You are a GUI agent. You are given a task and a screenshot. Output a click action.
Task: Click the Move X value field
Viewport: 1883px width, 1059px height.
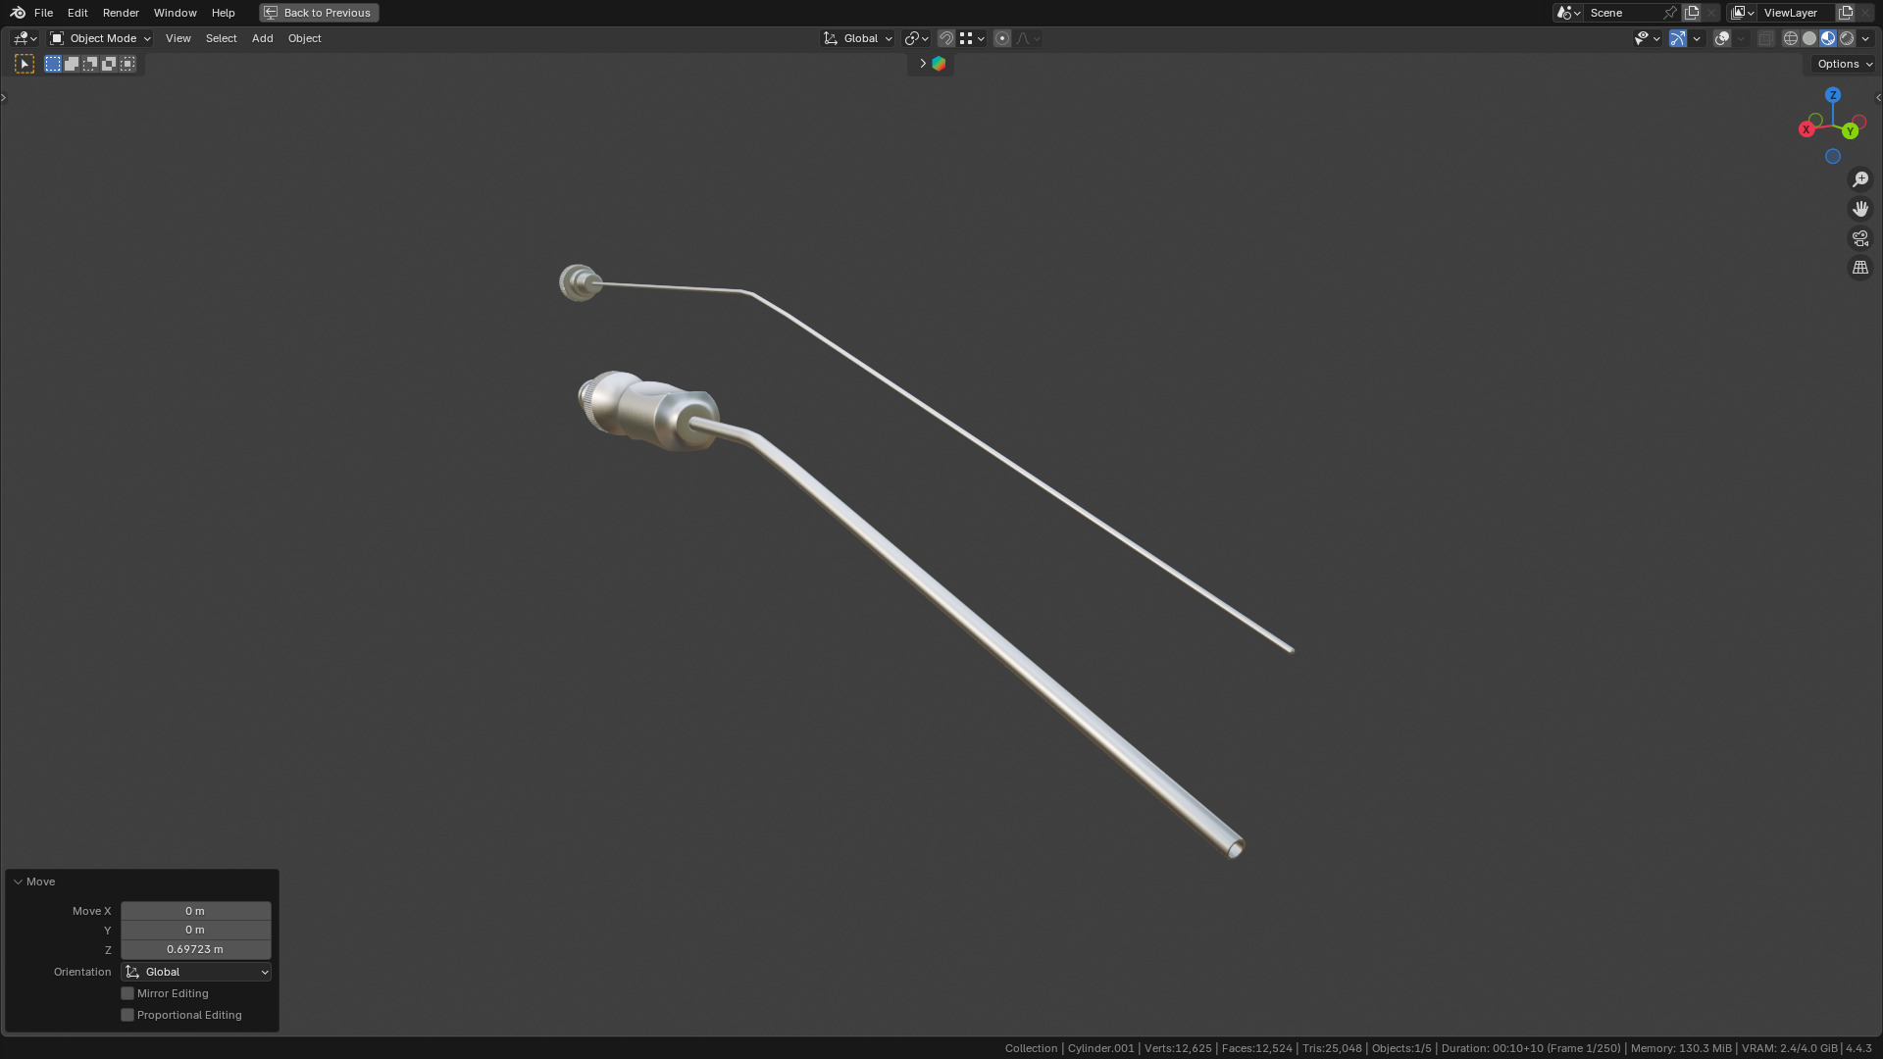tap(195, 911)
